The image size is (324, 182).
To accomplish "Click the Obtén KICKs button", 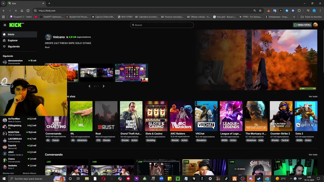I will coord(302,25).
